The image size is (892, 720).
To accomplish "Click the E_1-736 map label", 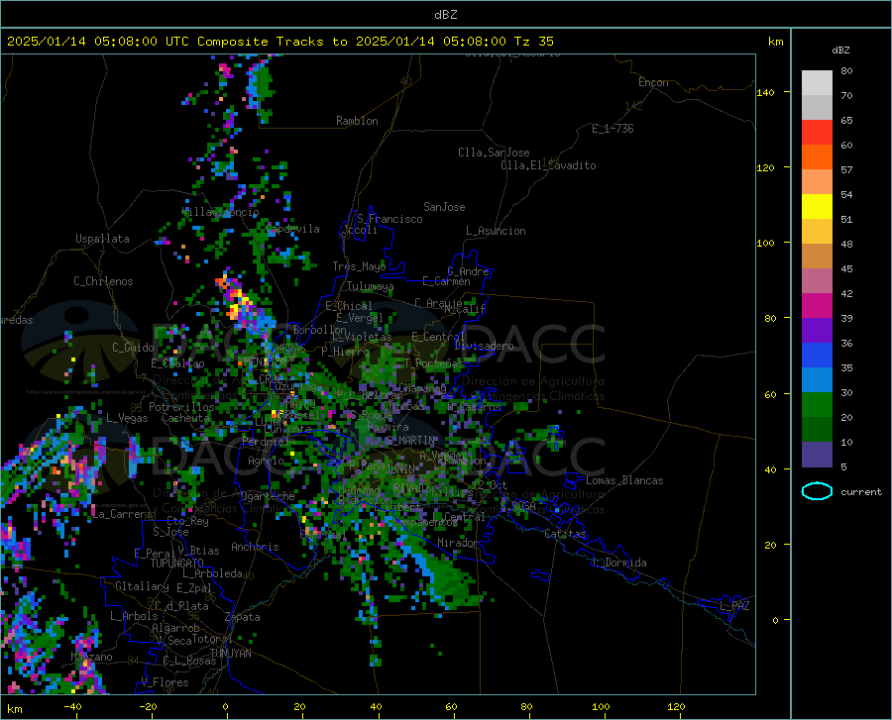I will coord(613,129).
